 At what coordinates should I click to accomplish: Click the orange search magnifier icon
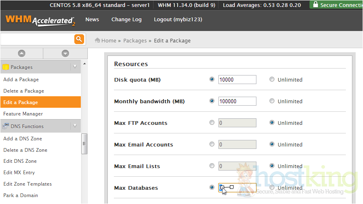(79, 39)
